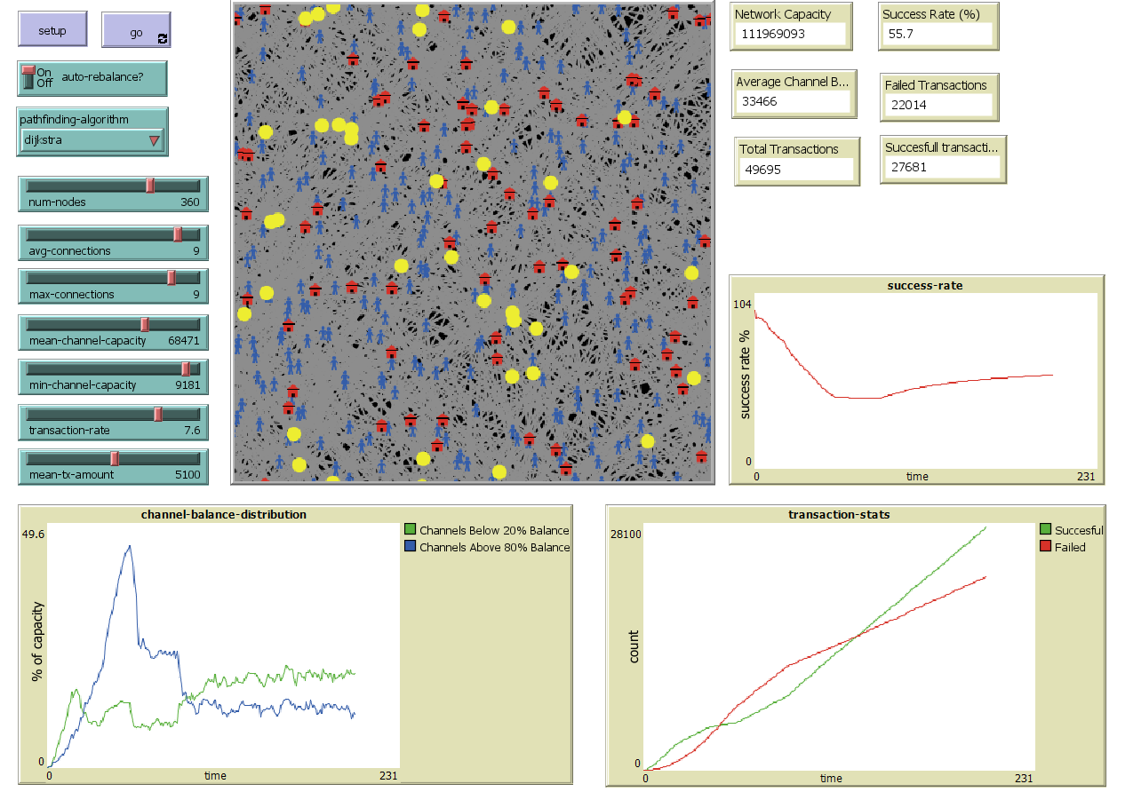This screenshot has height=792, width=1125.
Task: Click the forever-loop icon on go button
Action: (x=162, y=38)
